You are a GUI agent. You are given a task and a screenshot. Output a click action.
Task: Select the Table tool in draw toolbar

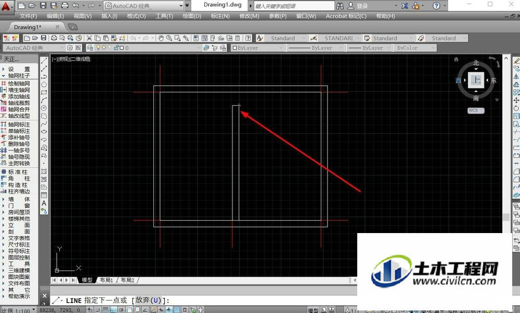coord(44,195)
